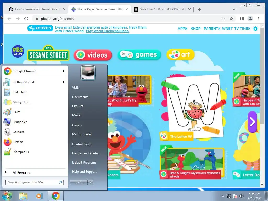Open My Computer in Start menu
The image size is (268, 201).
click(82, 134)
